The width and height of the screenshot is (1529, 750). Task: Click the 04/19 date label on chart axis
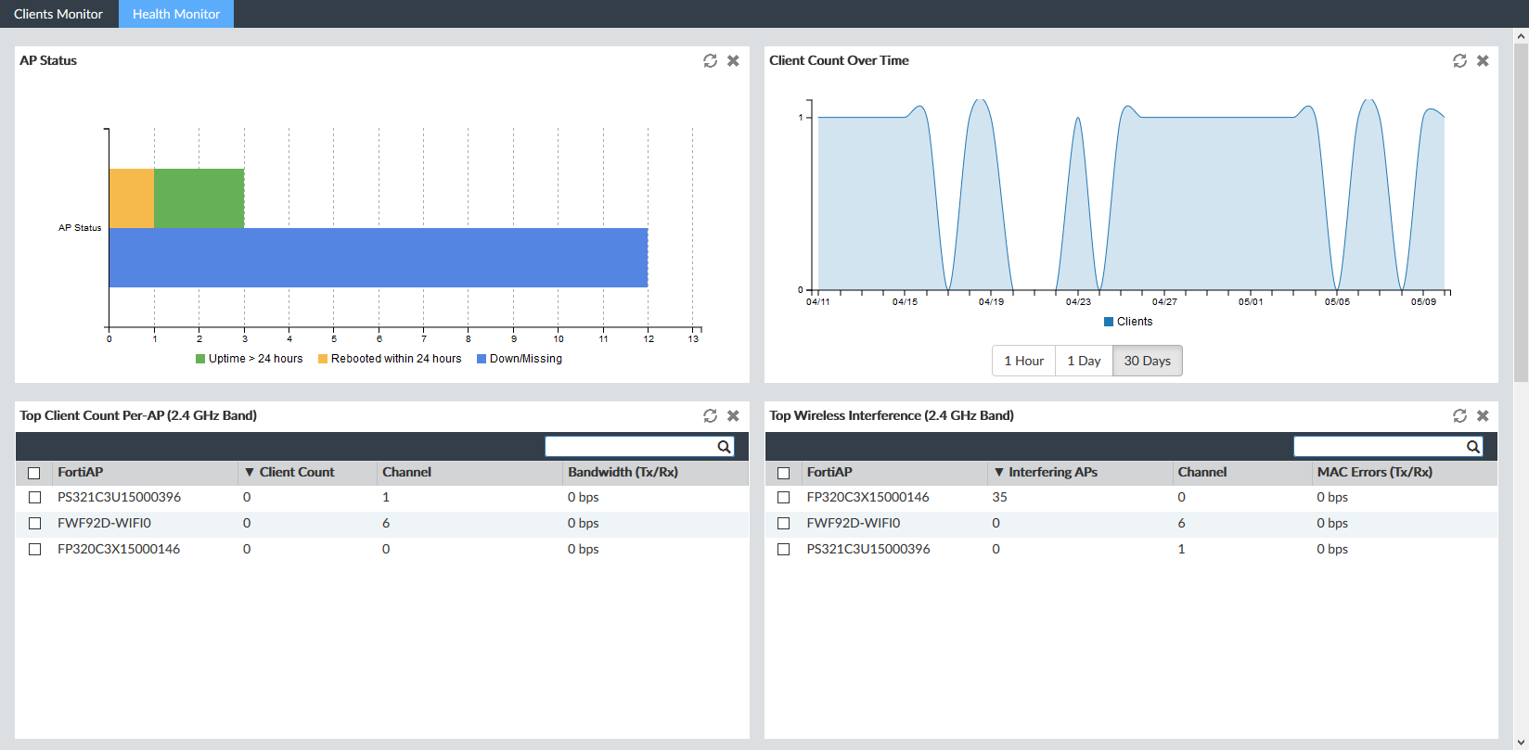(x=991, y=302)
